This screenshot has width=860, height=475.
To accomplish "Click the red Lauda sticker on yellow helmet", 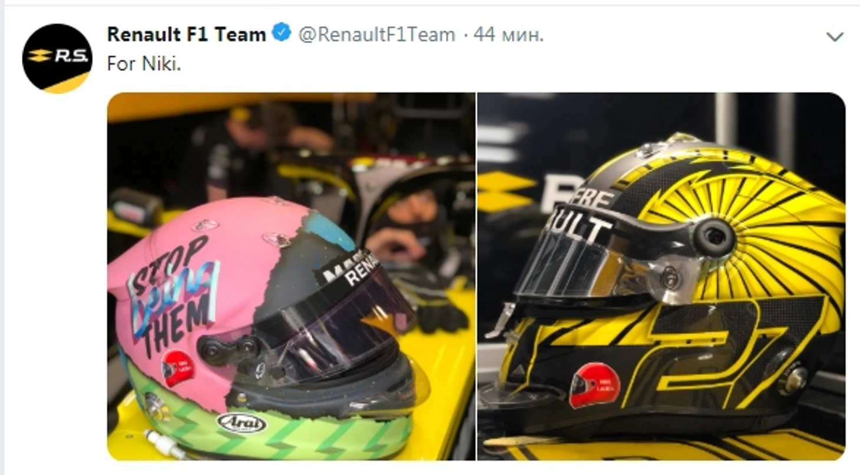I will tap(594, 384).
